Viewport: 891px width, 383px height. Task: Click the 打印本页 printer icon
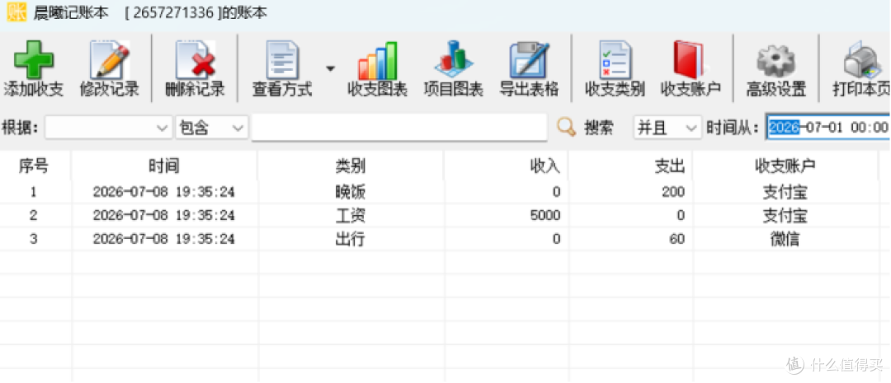click(x=864, y=61)
